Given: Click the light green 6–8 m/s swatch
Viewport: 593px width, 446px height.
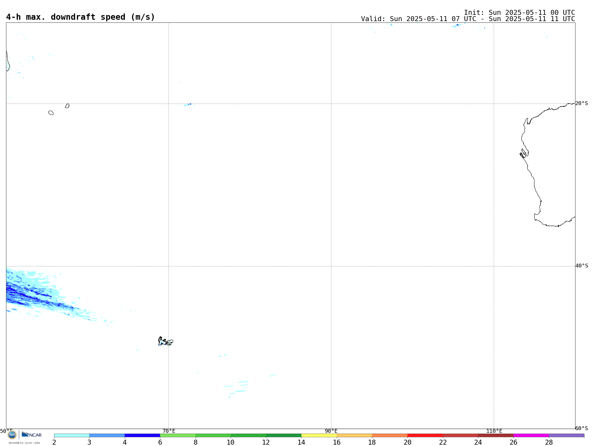Looking at the screenshot, I should coord(178,435).
